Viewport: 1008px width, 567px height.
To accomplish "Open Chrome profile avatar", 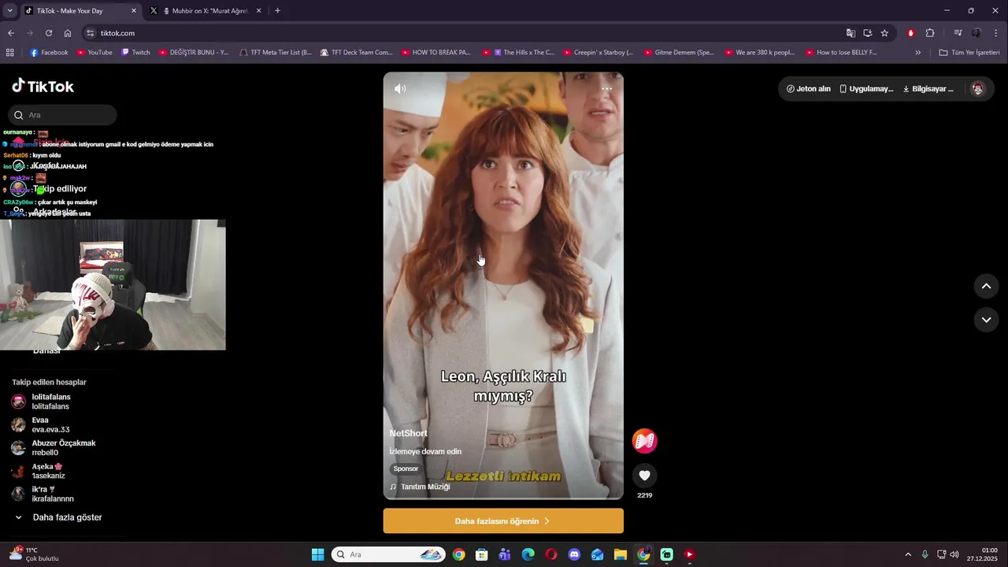I will coord(976,33).
